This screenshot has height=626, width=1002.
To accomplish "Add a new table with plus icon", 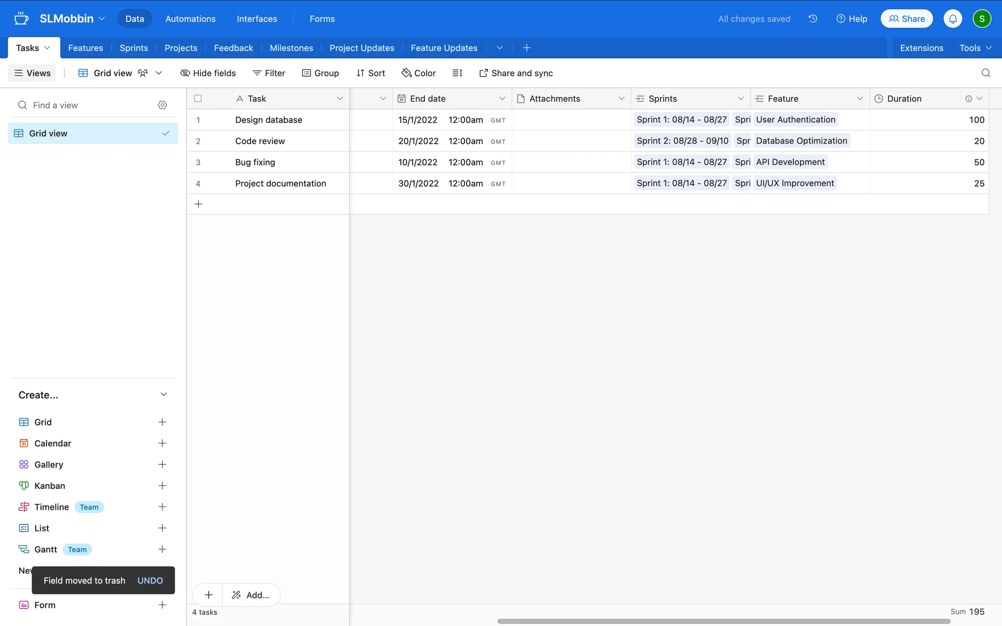I will tap(527, 48).
